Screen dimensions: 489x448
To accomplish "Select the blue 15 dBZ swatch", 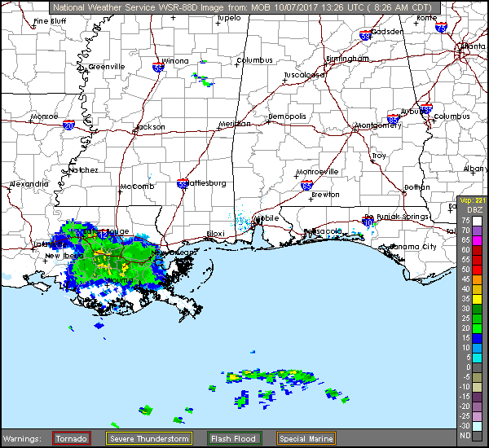I will click(x=477, y=338).
